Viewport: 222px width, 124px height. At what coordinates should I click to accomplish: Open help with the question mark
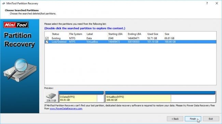pyautogui.click(x=207, y=3)
